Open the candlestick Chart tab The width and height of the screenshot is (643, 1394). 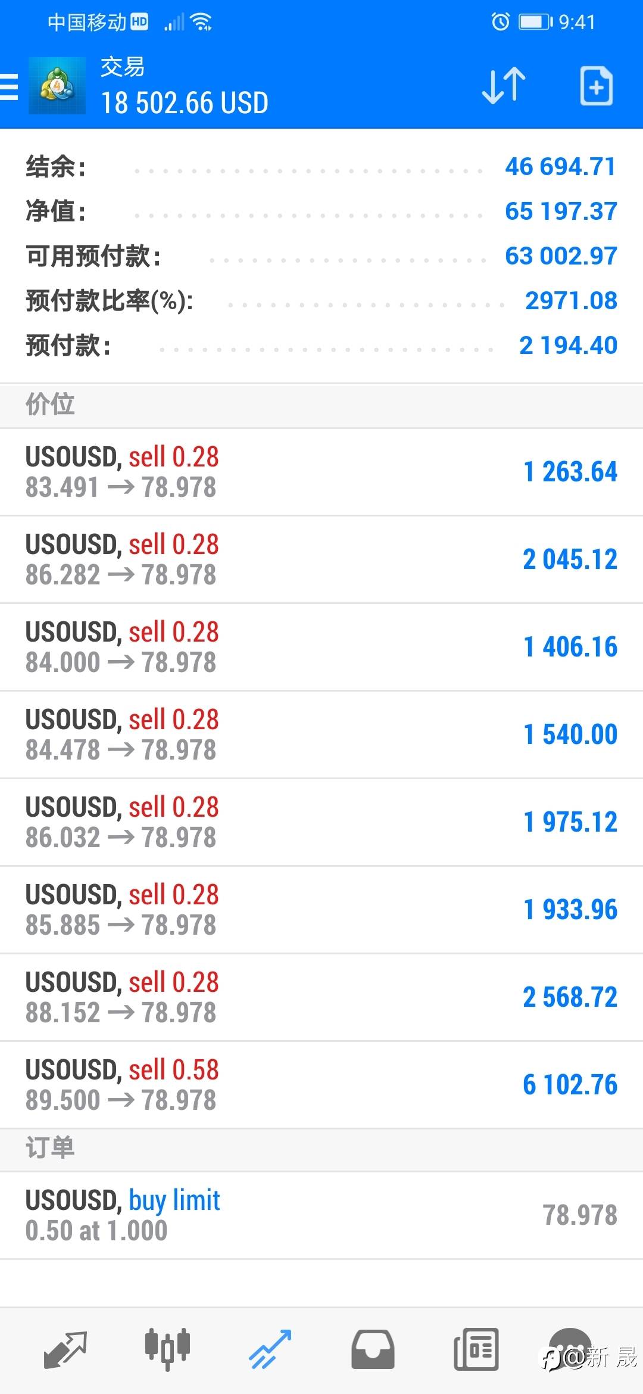[167, 1349]
